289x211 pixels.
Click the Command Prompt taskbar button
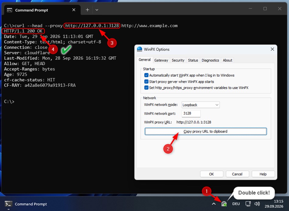point(26,204)
